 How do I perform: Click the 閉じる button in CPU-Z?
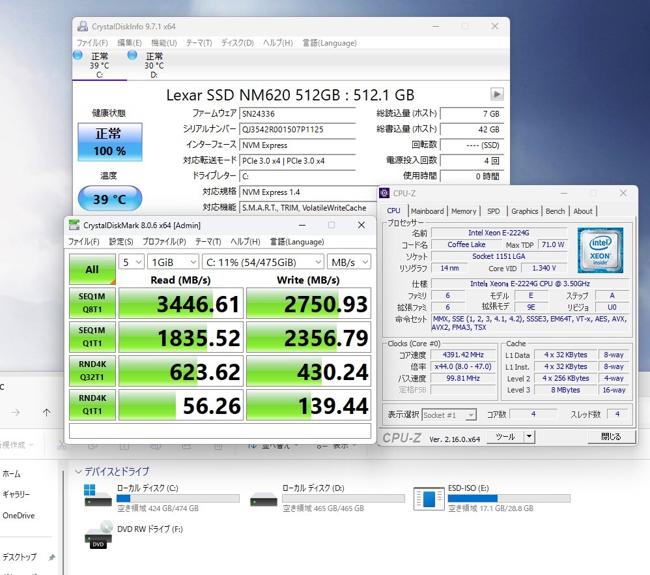611,437
